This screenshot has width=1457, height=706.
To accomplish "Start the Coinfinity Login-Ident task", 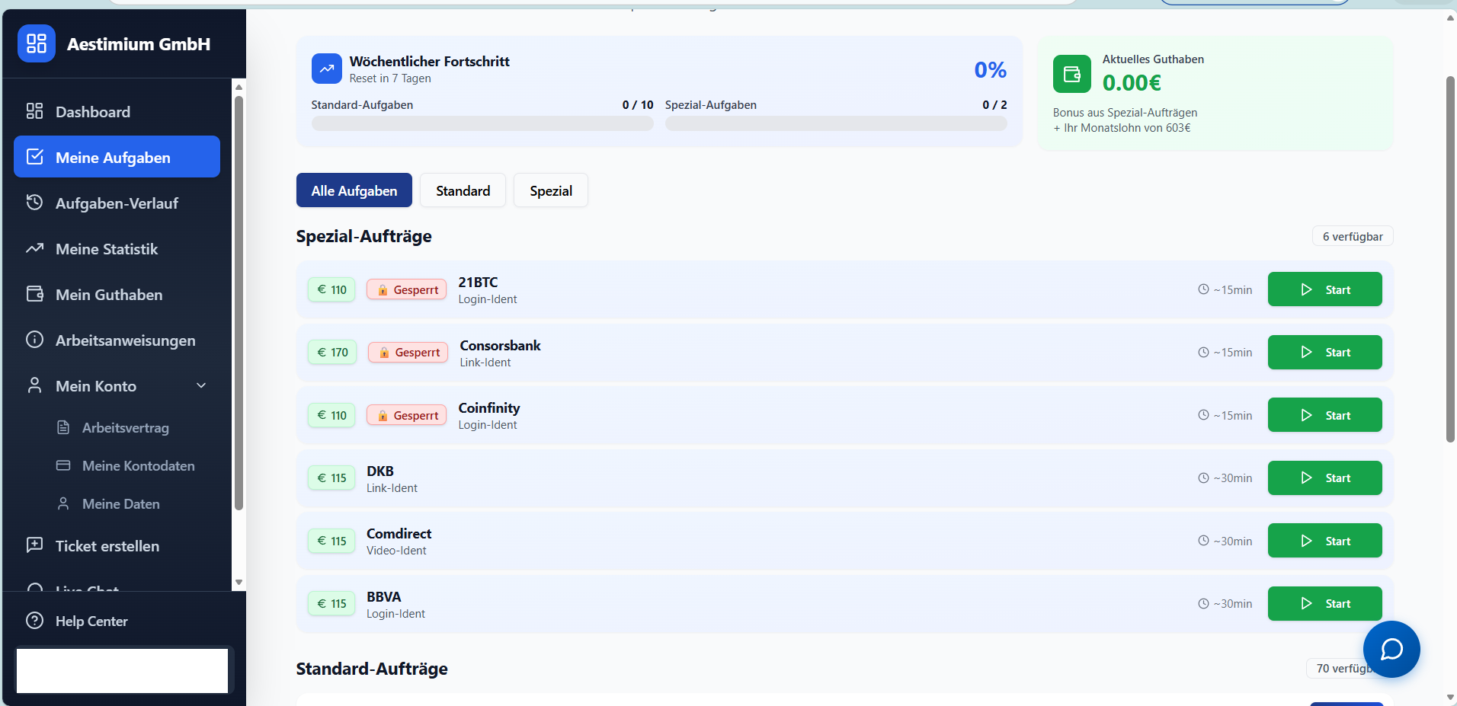I will (x=1324, y=415).
